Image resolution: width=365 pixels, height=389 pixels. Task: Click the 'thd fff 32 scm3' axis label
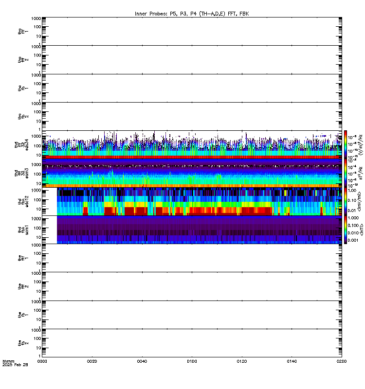click(21, 173)
